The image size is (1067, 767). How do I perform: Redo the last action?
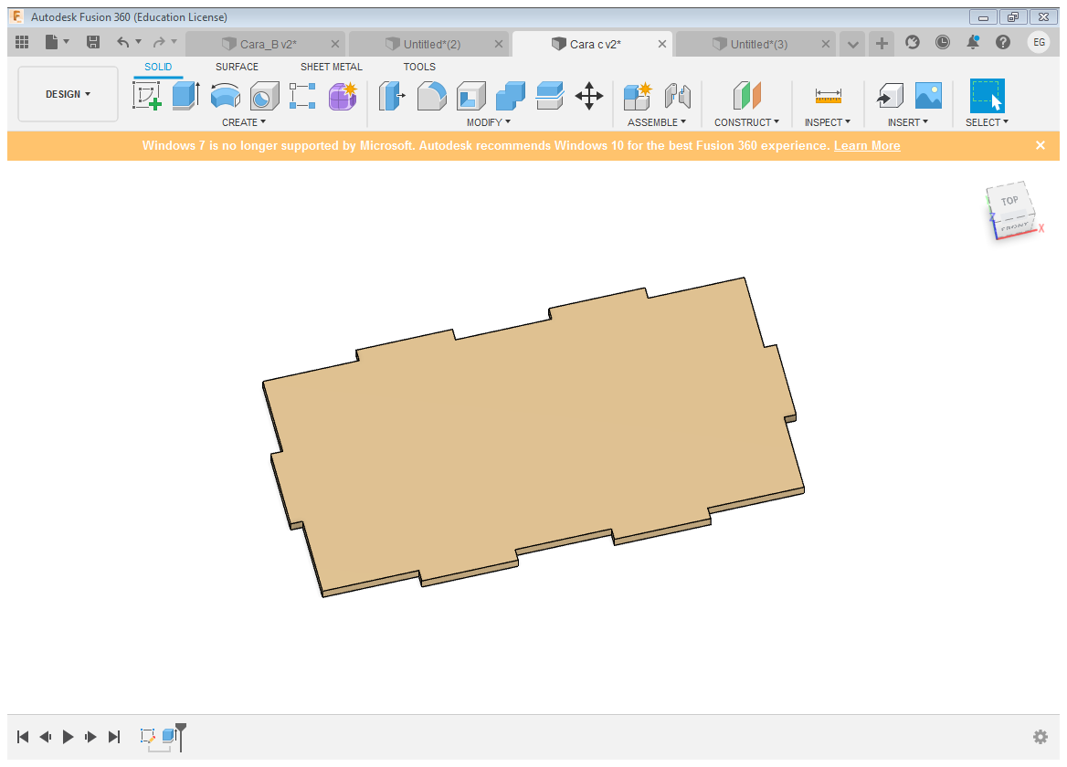pos(159,42)
